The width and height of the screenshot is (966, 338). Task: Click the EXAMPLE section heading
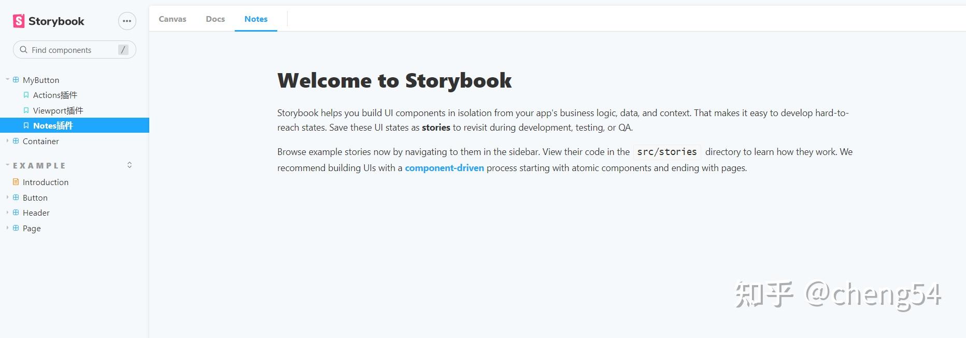pos(39,165)
